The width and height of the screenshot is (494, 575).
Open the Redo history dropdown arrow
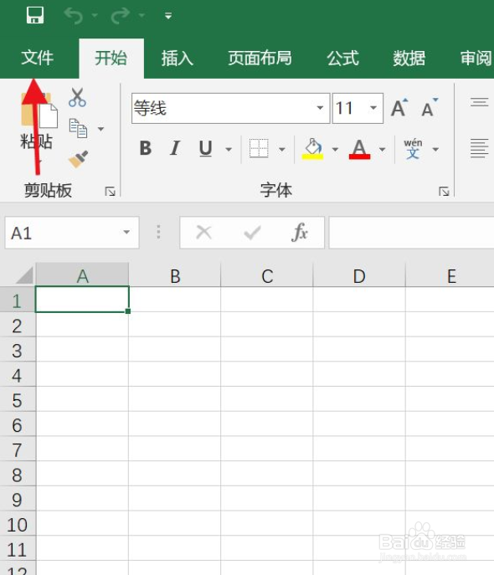[142, 15]
